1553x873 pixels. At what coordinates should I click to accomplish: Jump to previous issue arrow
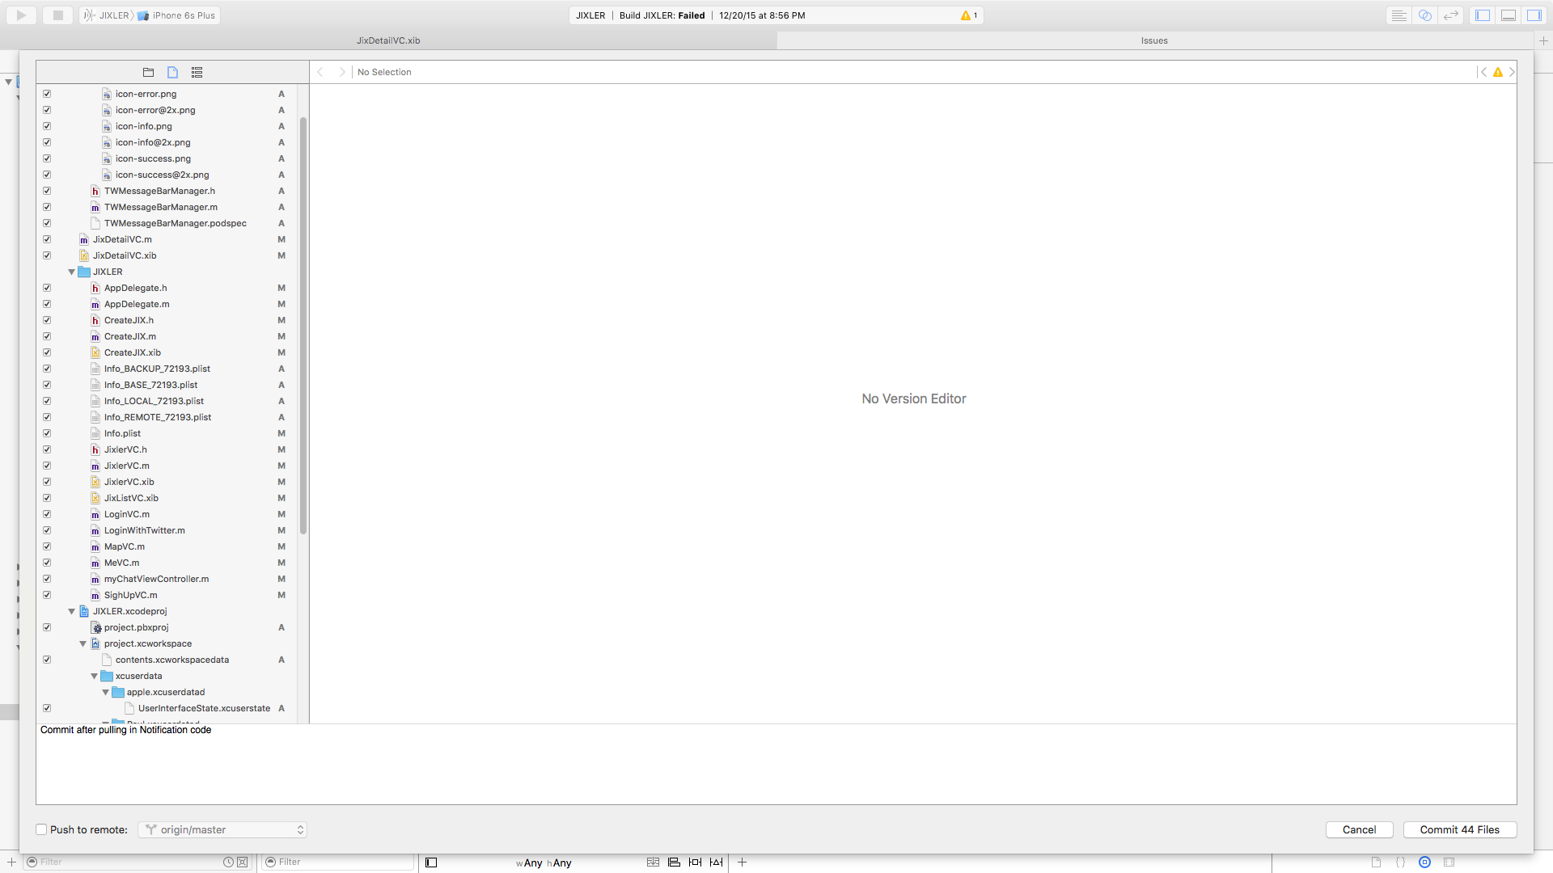pos(1483,72)
